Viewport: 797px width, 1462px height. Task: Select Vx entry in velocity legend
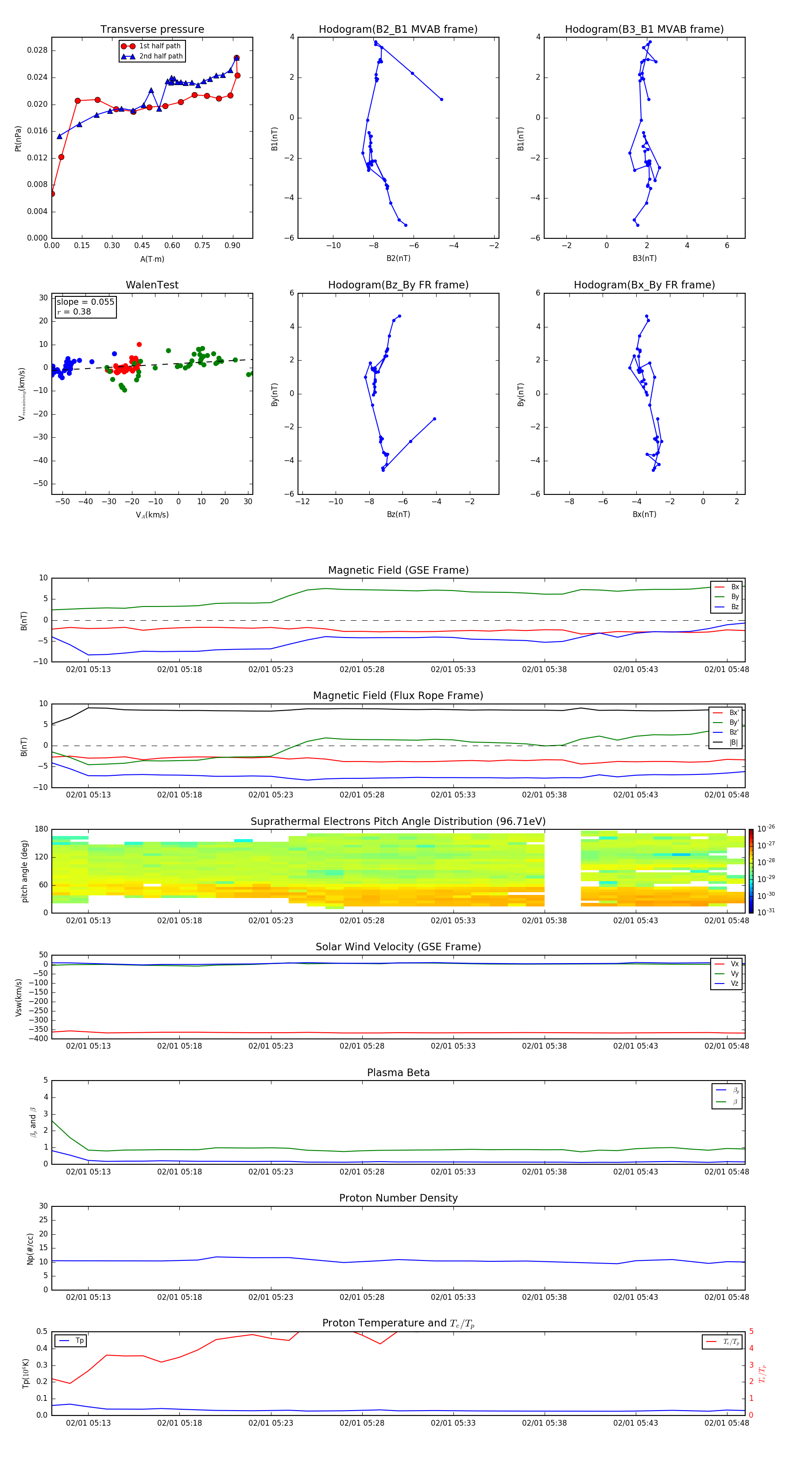click(727, 964)
